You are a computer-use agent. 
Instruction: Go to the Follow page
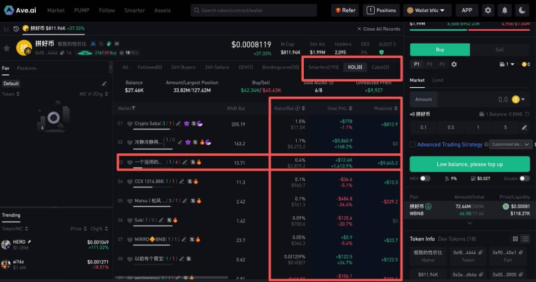[107, 10]
